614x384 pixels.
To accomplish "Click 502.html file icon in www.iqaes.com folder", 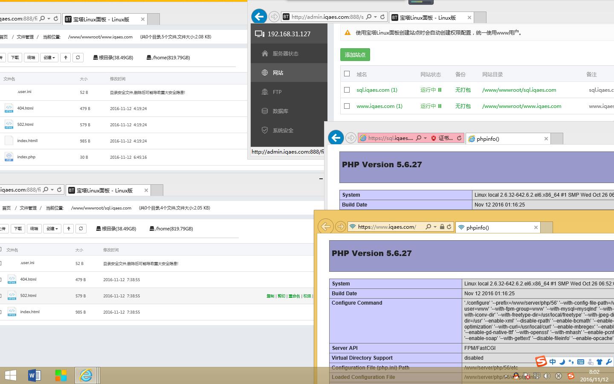I will 9,125.
